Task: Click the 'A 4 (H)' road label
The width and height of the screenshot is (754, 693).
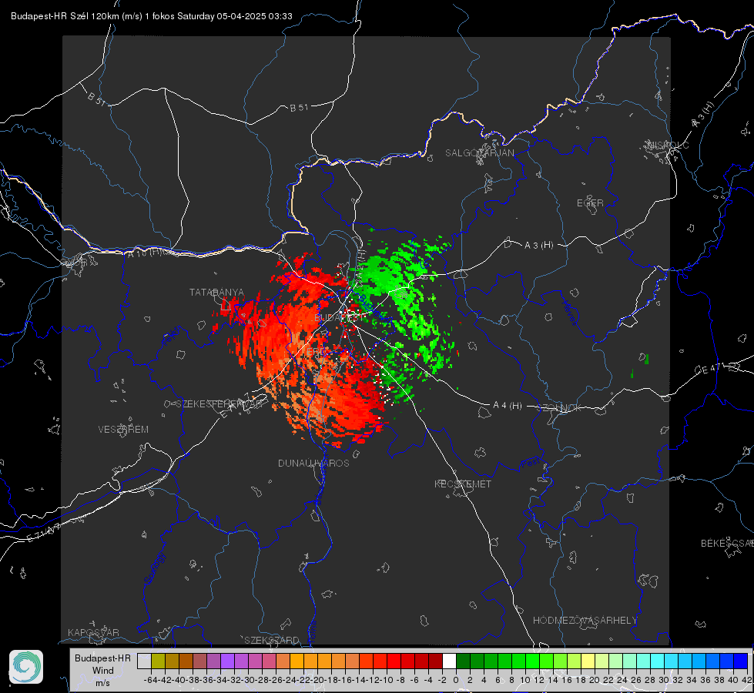Action: (508, 406)
